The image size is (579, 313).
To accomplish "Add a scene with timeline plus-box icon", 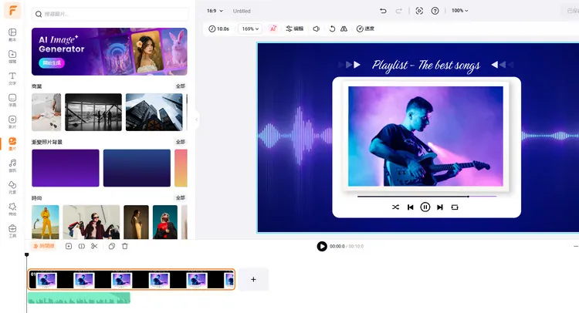I will tap(69, 246).
